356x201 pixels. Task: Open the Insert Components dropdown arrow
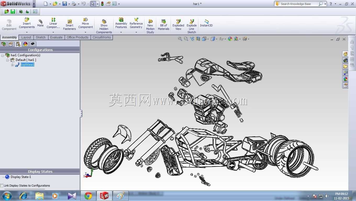point(27,32)
